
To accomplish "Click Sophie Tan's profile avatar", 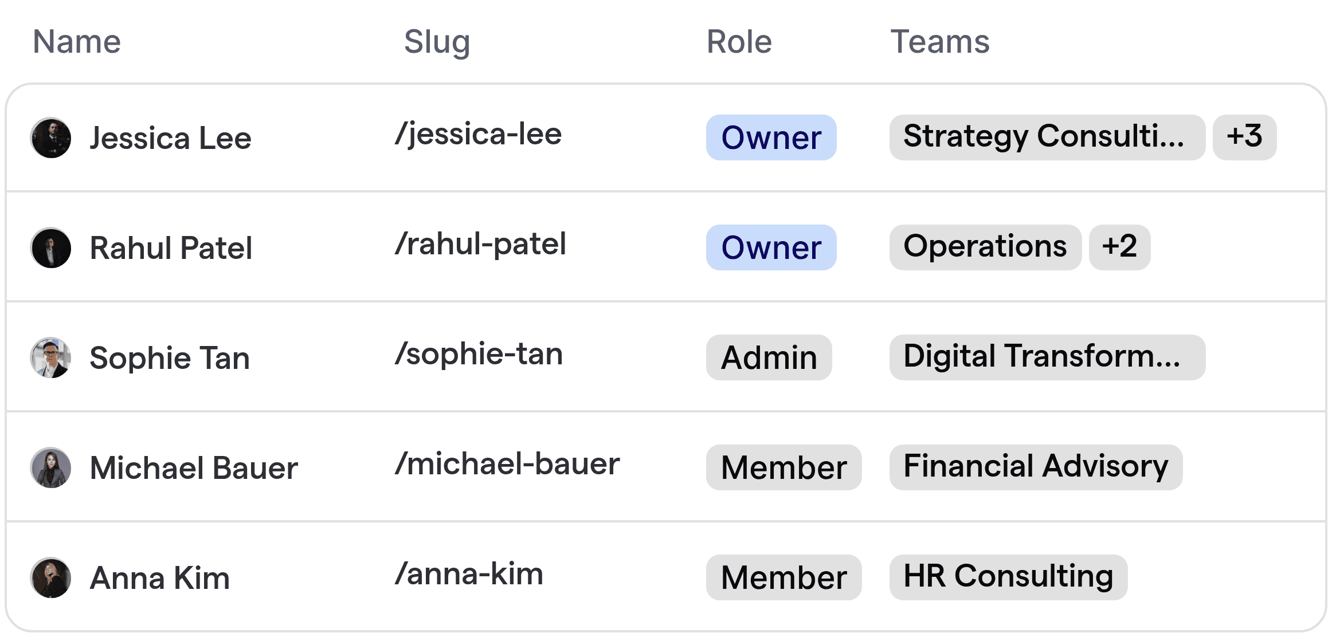I will pyautogui.click(x=52, y=357).
